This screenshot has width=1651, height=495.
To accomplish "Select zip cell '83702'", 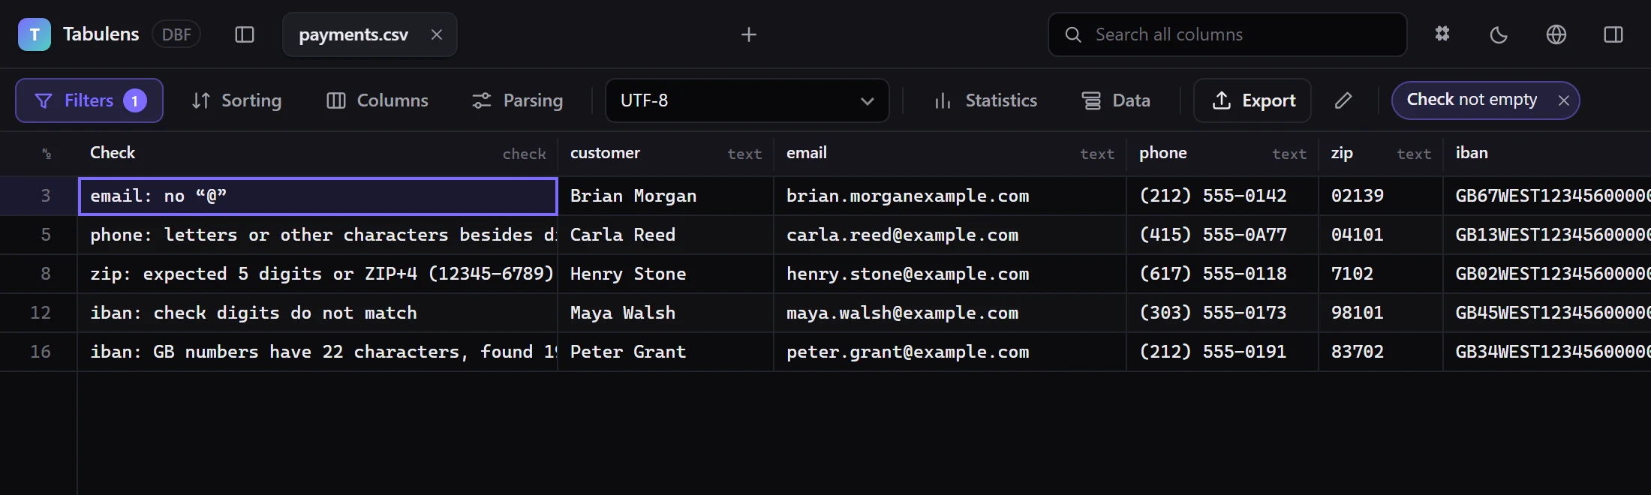I will click(x=1381, y=352).
